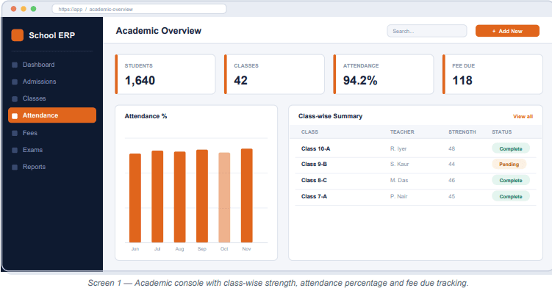Click strength value 44
This screenshot has height=288, width=552.
(x=451, y=165)
